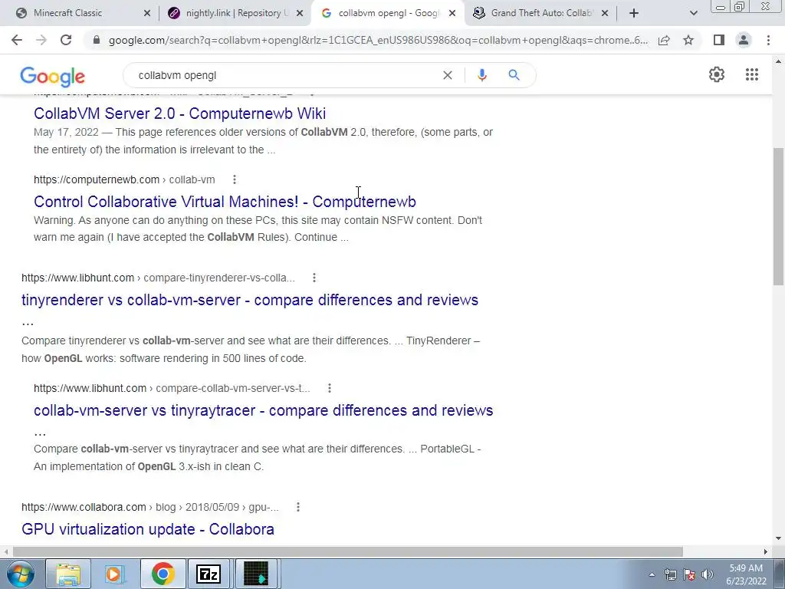Open tinyrenderer vs collab-vm-server result

coord(250,300)
